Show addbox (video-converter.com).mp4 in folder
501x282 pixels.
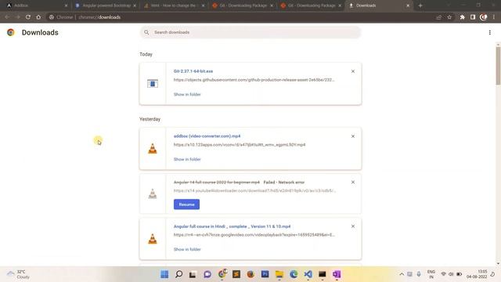[x=187, y=159]
